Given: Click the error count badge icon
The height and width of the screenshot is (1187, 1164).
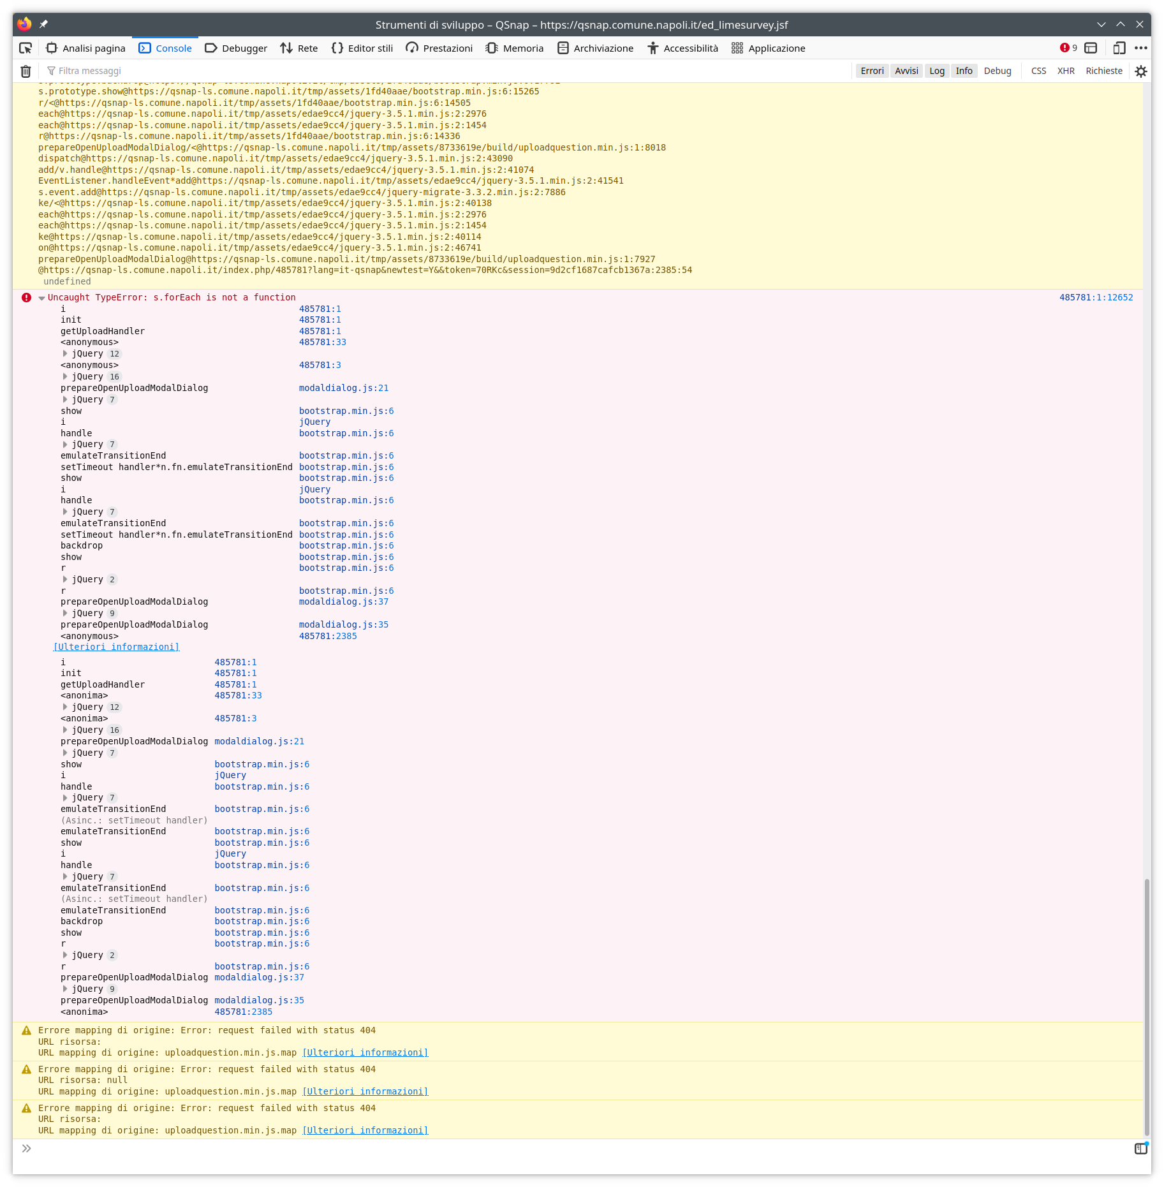Looking at the screenshot, I should point(1068,48).
